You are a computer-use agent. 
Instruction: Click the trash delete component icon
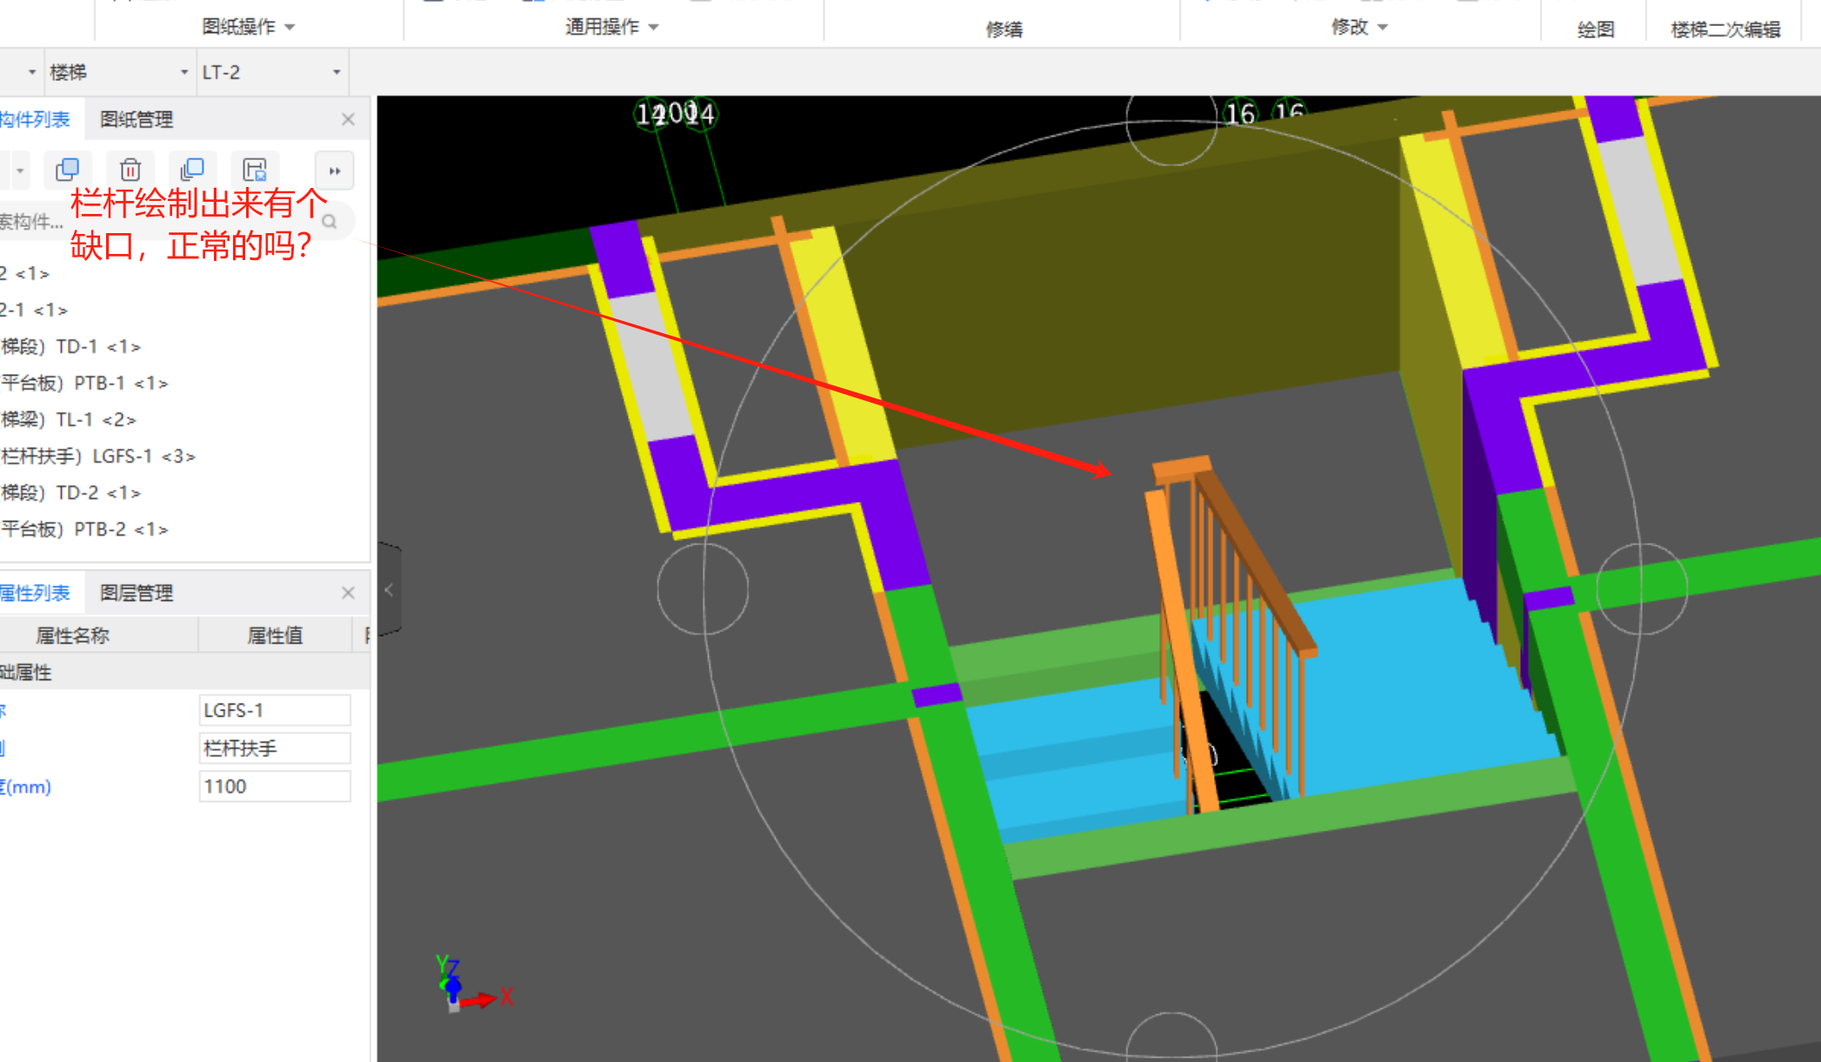(130, 170)
